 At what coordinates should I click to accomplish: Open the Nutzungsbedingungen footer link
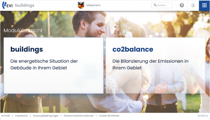click(x=46, y=116)
